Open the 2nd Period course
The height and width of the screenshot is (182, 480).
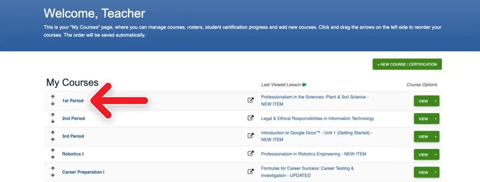[73, 118]
